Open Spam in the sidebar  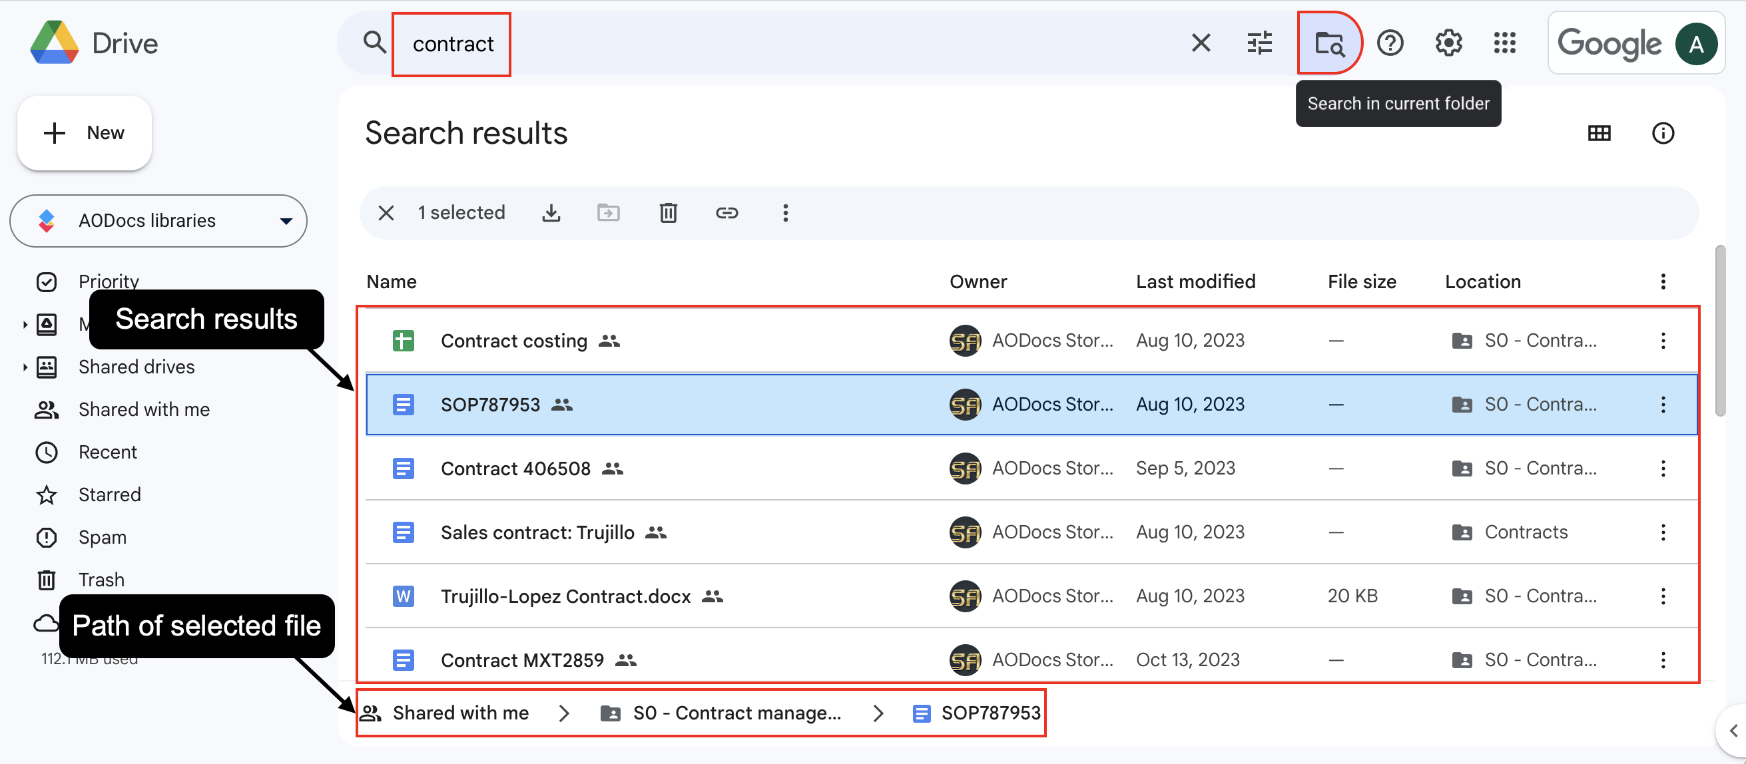click(x=102, y=538)
